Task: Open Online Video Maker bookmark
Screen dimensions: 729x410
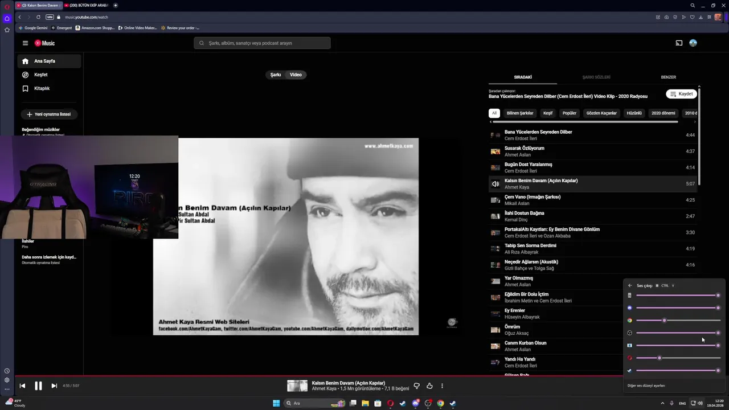Action: point(137,27)
